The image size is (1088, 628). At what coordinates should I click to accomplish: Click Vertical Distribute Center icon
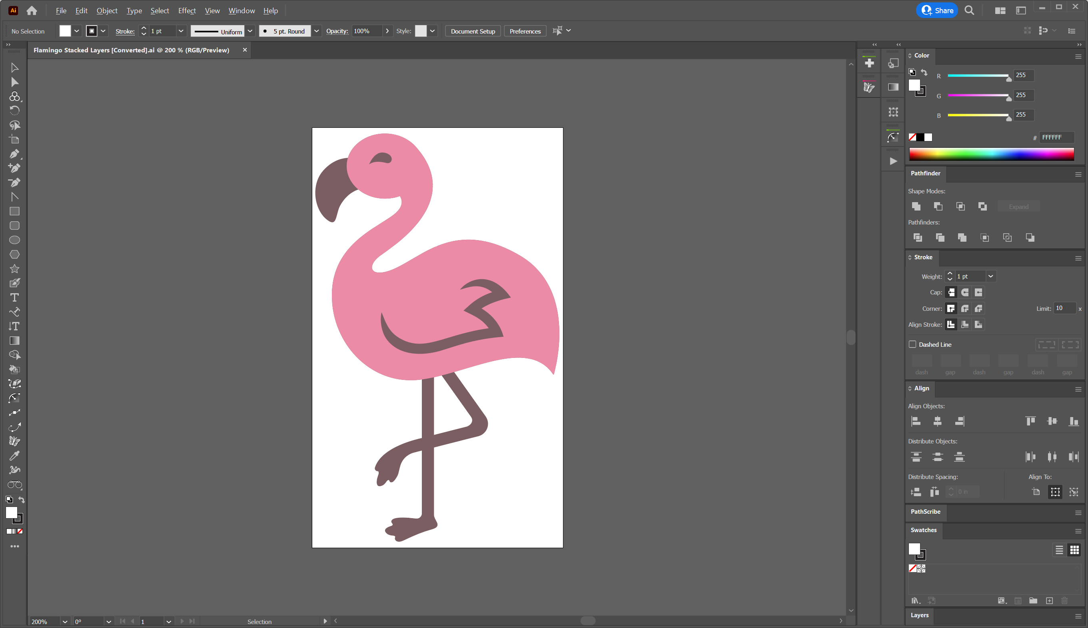(937, 457)
